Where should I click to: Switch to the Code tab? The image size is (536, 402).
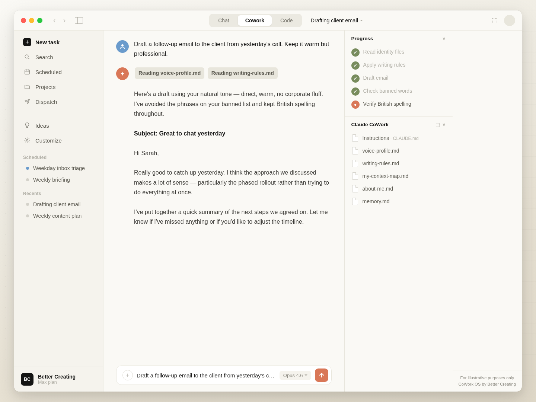286,20
